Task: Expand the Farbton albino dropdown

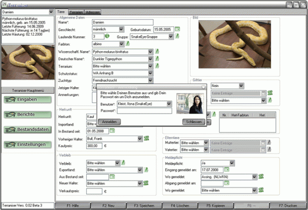Action: pyautogui.click(x=121, y=44)
